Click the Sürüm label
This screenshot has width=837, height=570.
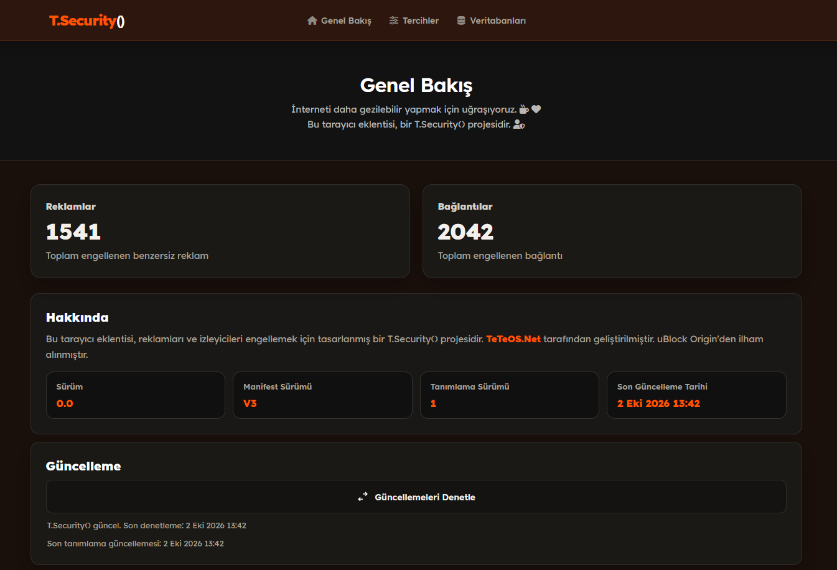pos(70,386)
